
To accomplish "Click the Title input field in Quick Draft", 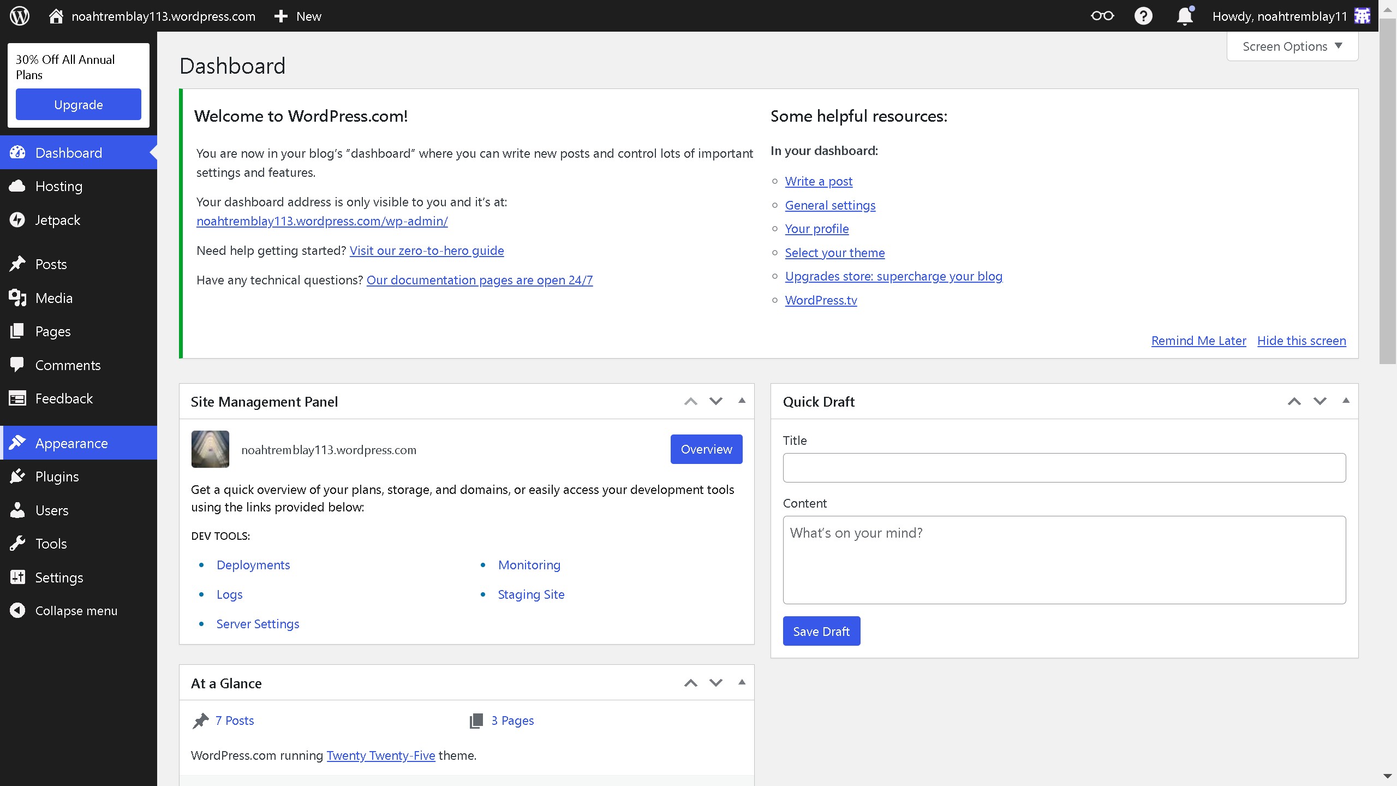I will click(1064, 467).
